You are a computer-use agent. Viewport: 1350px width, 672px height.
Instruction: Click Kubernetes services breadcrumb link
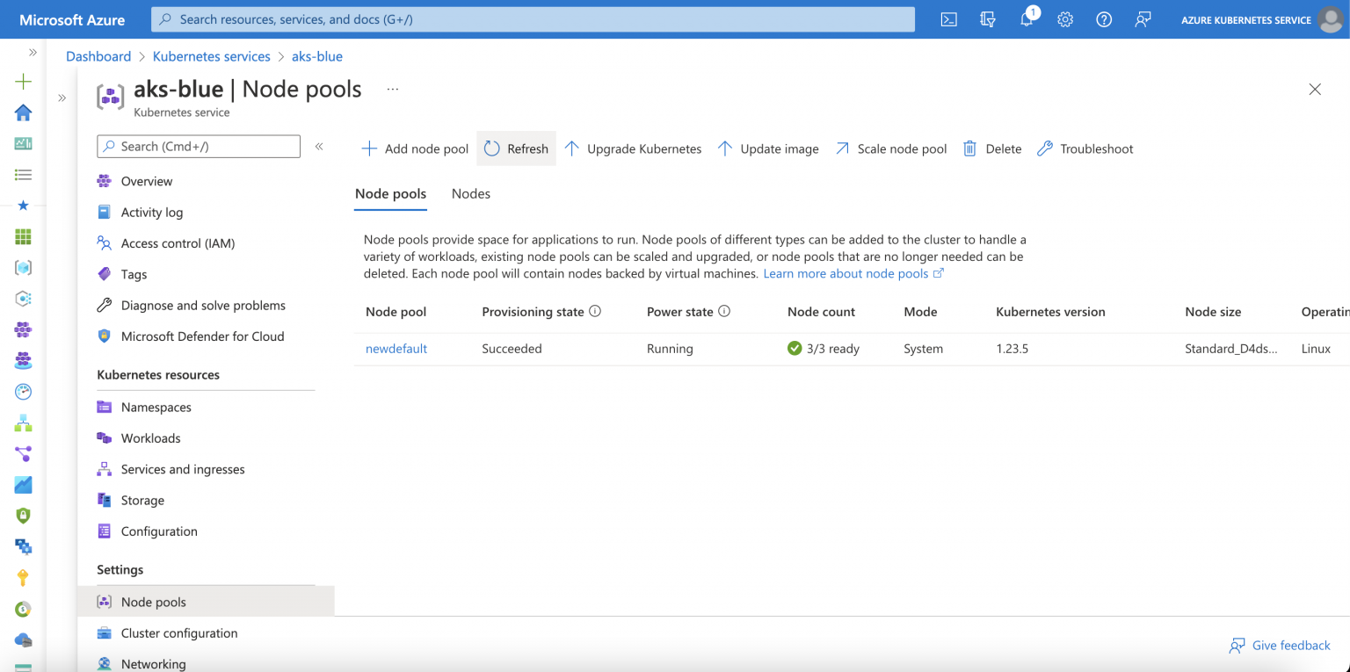coord(211,56)
